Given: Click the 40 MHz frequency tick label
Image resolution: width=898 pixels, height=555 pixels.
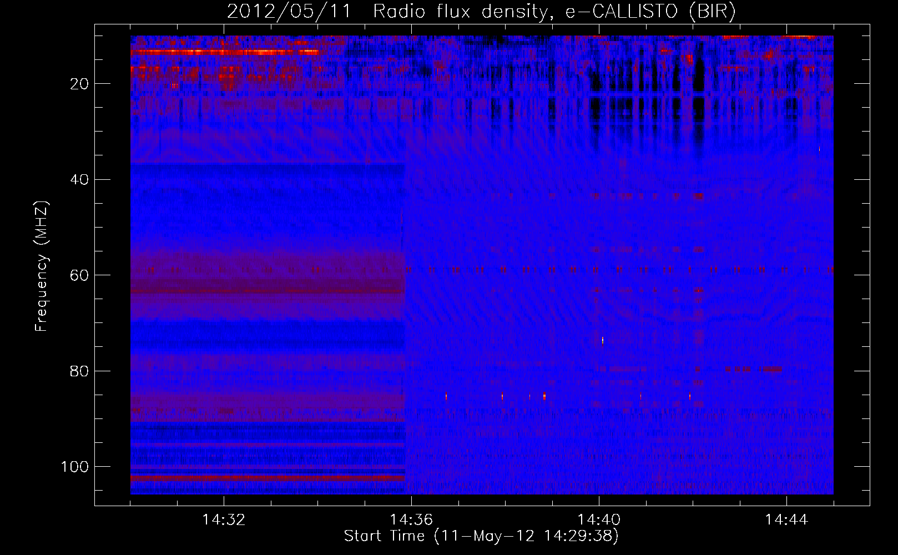Looking at the screenshot, I should (79, 180).
